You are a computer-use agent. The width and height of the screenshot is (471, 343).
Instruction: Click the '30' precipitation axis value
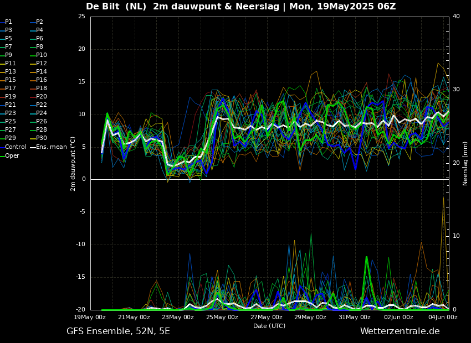pos(456,90)
